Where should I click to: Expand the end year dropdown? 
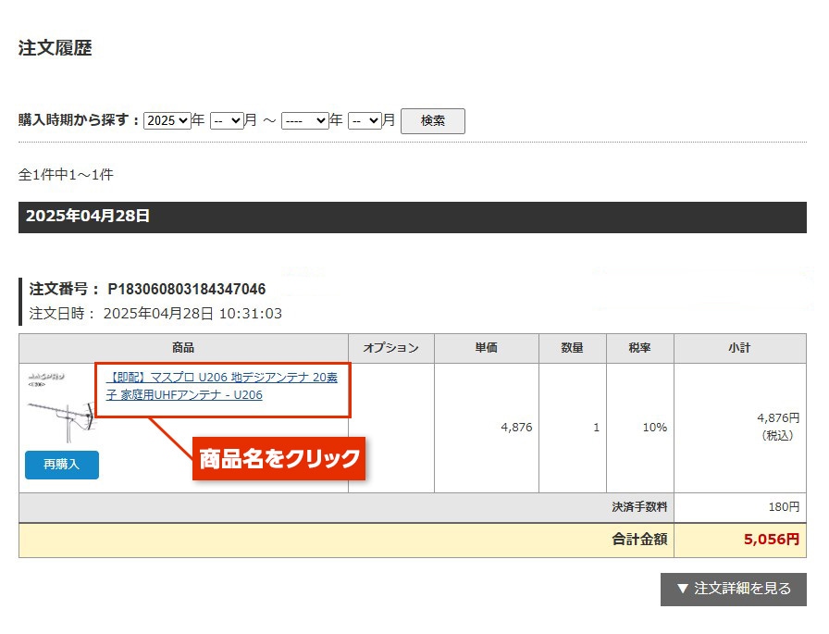click(x=304, y=120)
